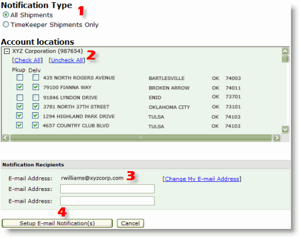
Task: Click the Uncheck All link
Action: [x=67, y=60]
